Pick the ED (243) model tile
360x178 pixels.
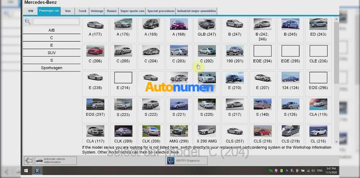coord(318,30)
